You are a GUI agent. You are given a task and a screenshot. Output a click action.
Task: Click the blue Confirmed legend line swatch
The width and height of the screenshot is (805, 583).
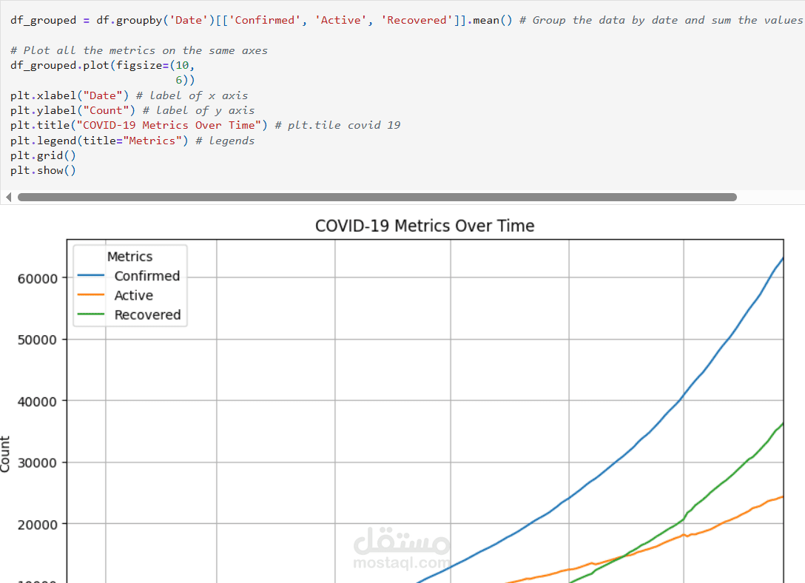(91, 275)
